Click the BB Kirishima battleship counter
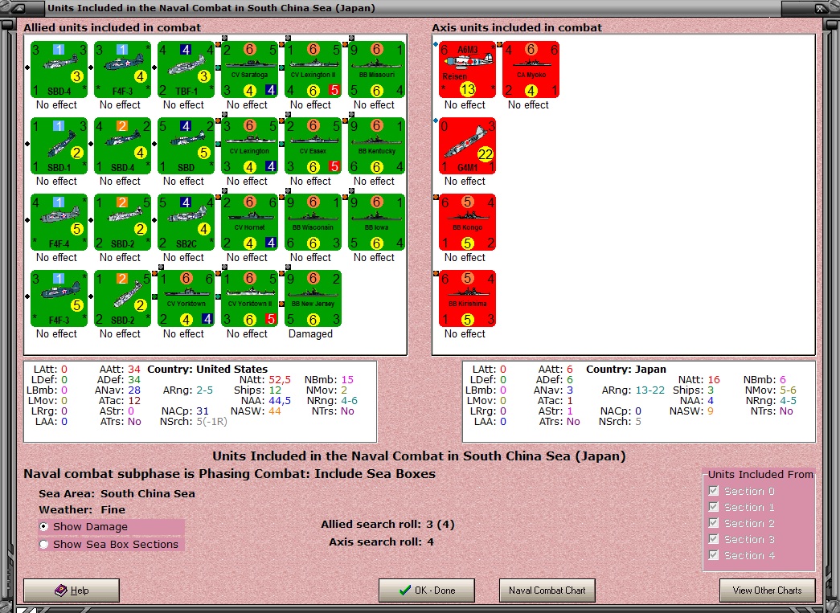 (467, 298)
